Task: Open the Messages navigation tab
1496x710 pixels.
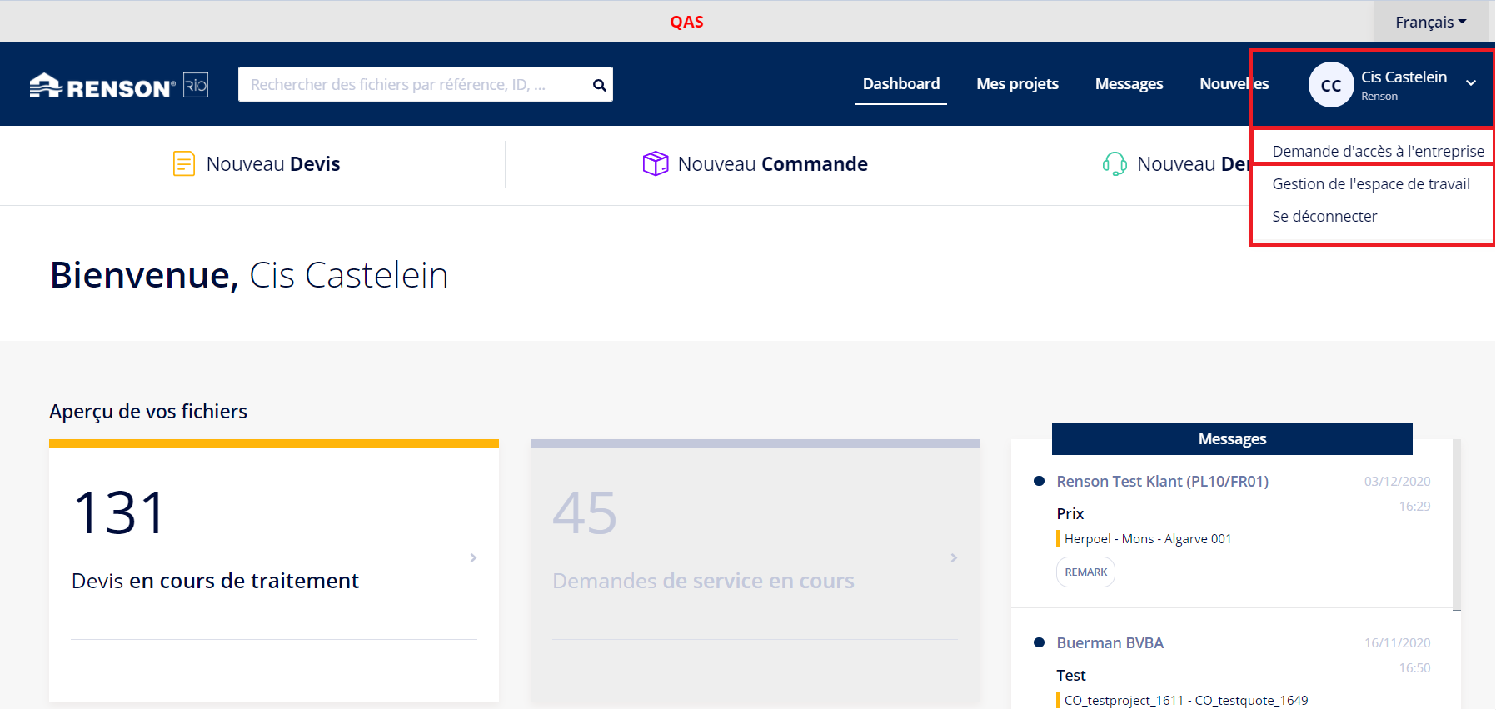Action: pos(1129,84)
